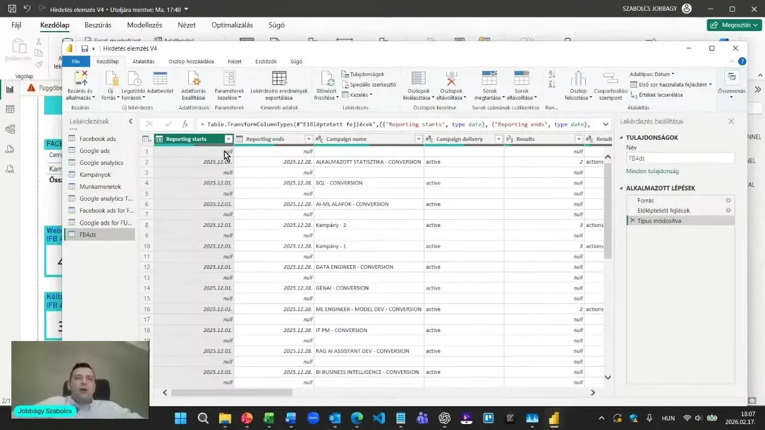Viewport: 765px width, 430px height.
Task: Expand the formula bar chevron
Action: click(x=606, y=124)
